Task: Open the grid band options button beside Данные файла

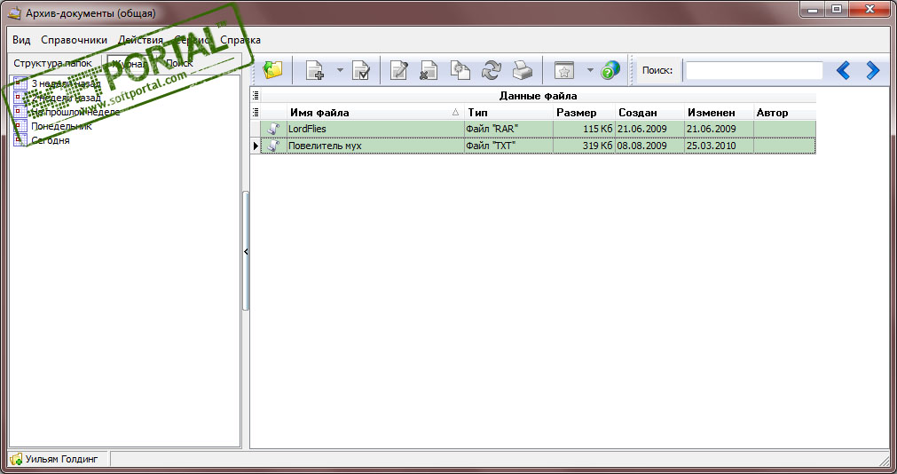Action: 256,96
